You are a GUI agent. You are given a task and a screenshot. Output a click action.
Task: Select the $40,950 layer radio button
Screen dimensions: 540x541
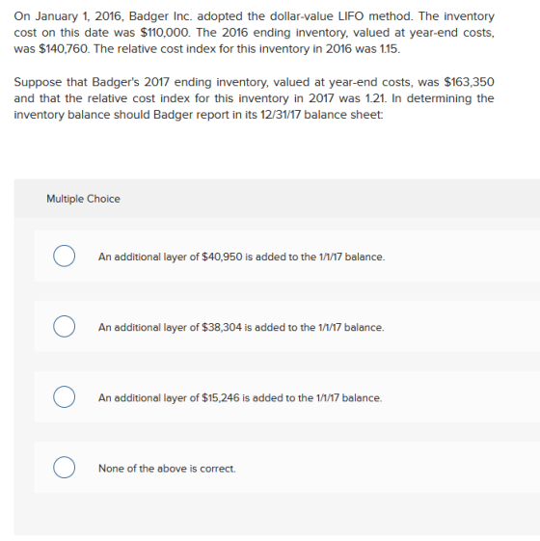pos(65,256)
